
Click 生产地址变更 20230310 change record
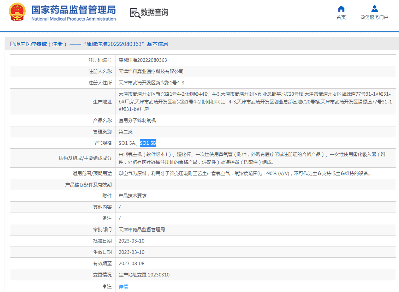144,275
